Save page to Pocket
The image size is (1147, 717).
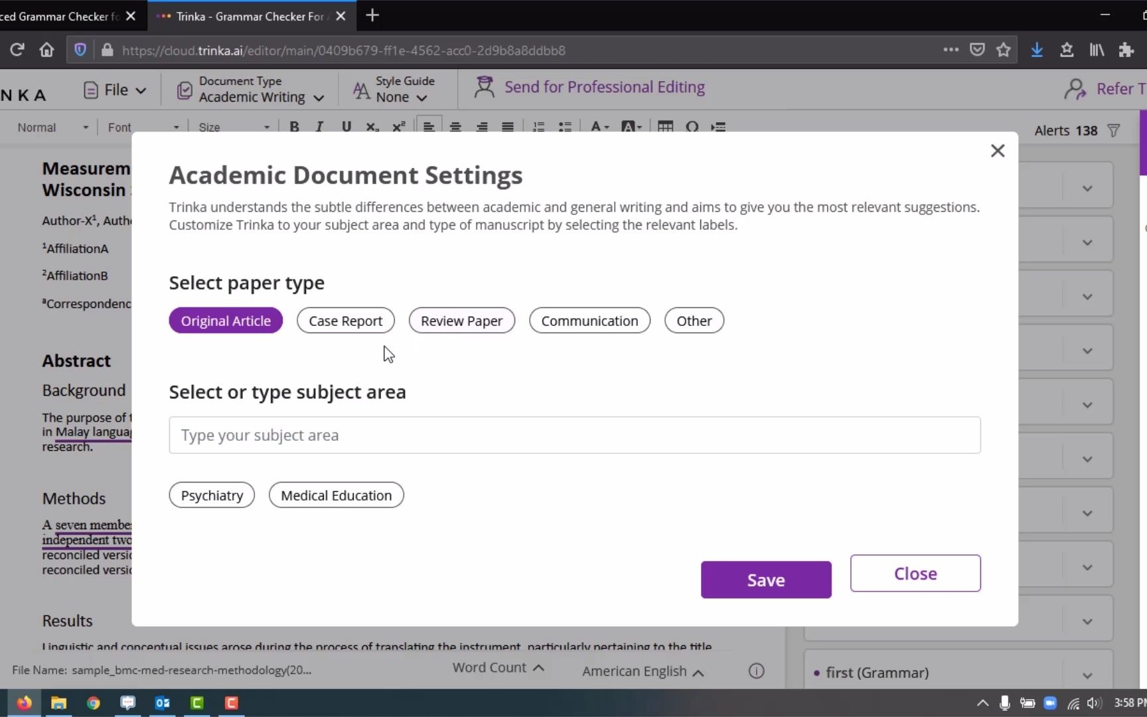977,50
